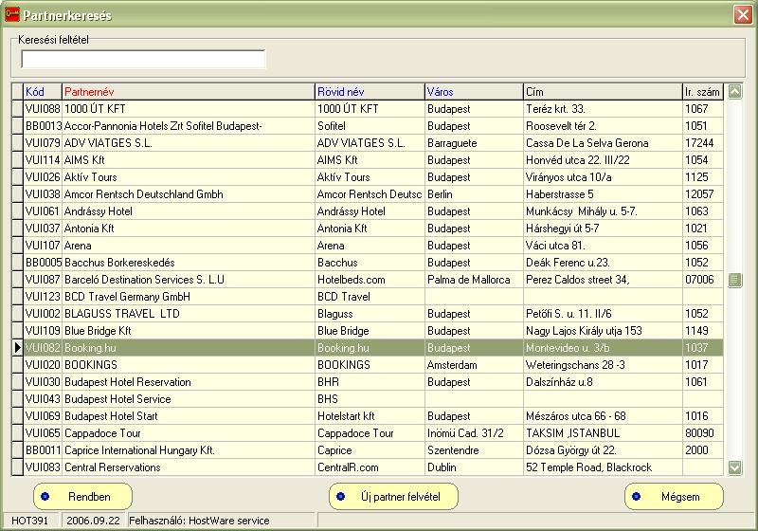Click into the Keresési feltétel search field
The height and width of the screenshot is (531, 758).
point(144,59)
